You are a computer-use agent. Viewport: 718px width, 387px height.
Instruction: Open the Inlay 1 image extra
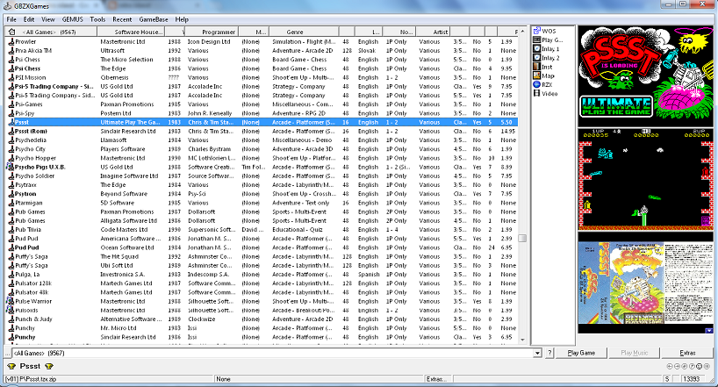click(x=536, y=48)
